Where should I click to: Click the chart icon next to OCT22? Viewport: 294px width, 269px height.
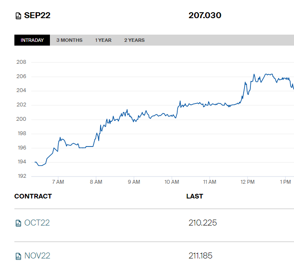click(18, 223)
